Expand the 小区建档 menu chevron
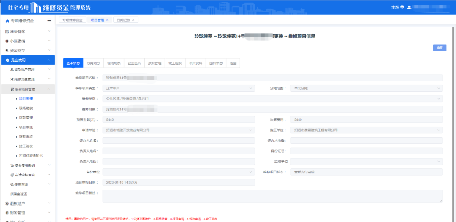This screenshot has width=456, height=222. pos(49,41)
